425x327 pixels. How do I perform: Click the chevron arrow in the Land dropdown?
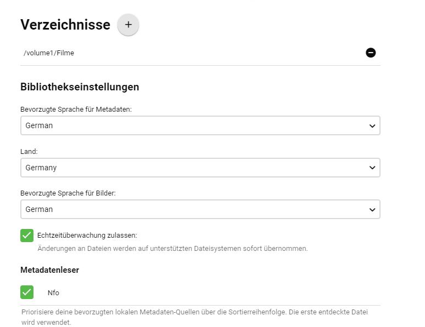(x=372, y=168)
